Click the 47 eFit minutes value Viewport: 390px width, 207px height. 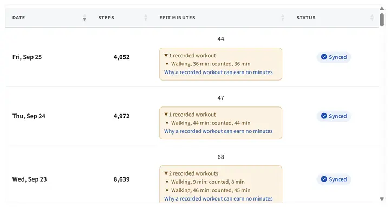(x=220, y=98)
